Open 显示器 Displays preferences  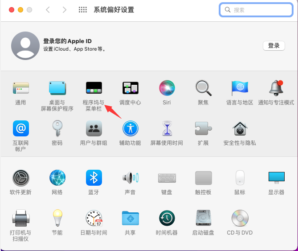[x=276, y=178]
